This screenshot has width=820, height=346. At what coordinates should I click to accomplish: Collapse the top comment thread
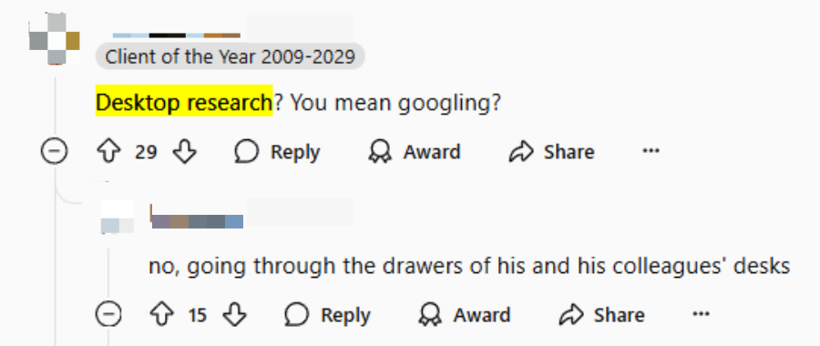[x=54, y=152]
